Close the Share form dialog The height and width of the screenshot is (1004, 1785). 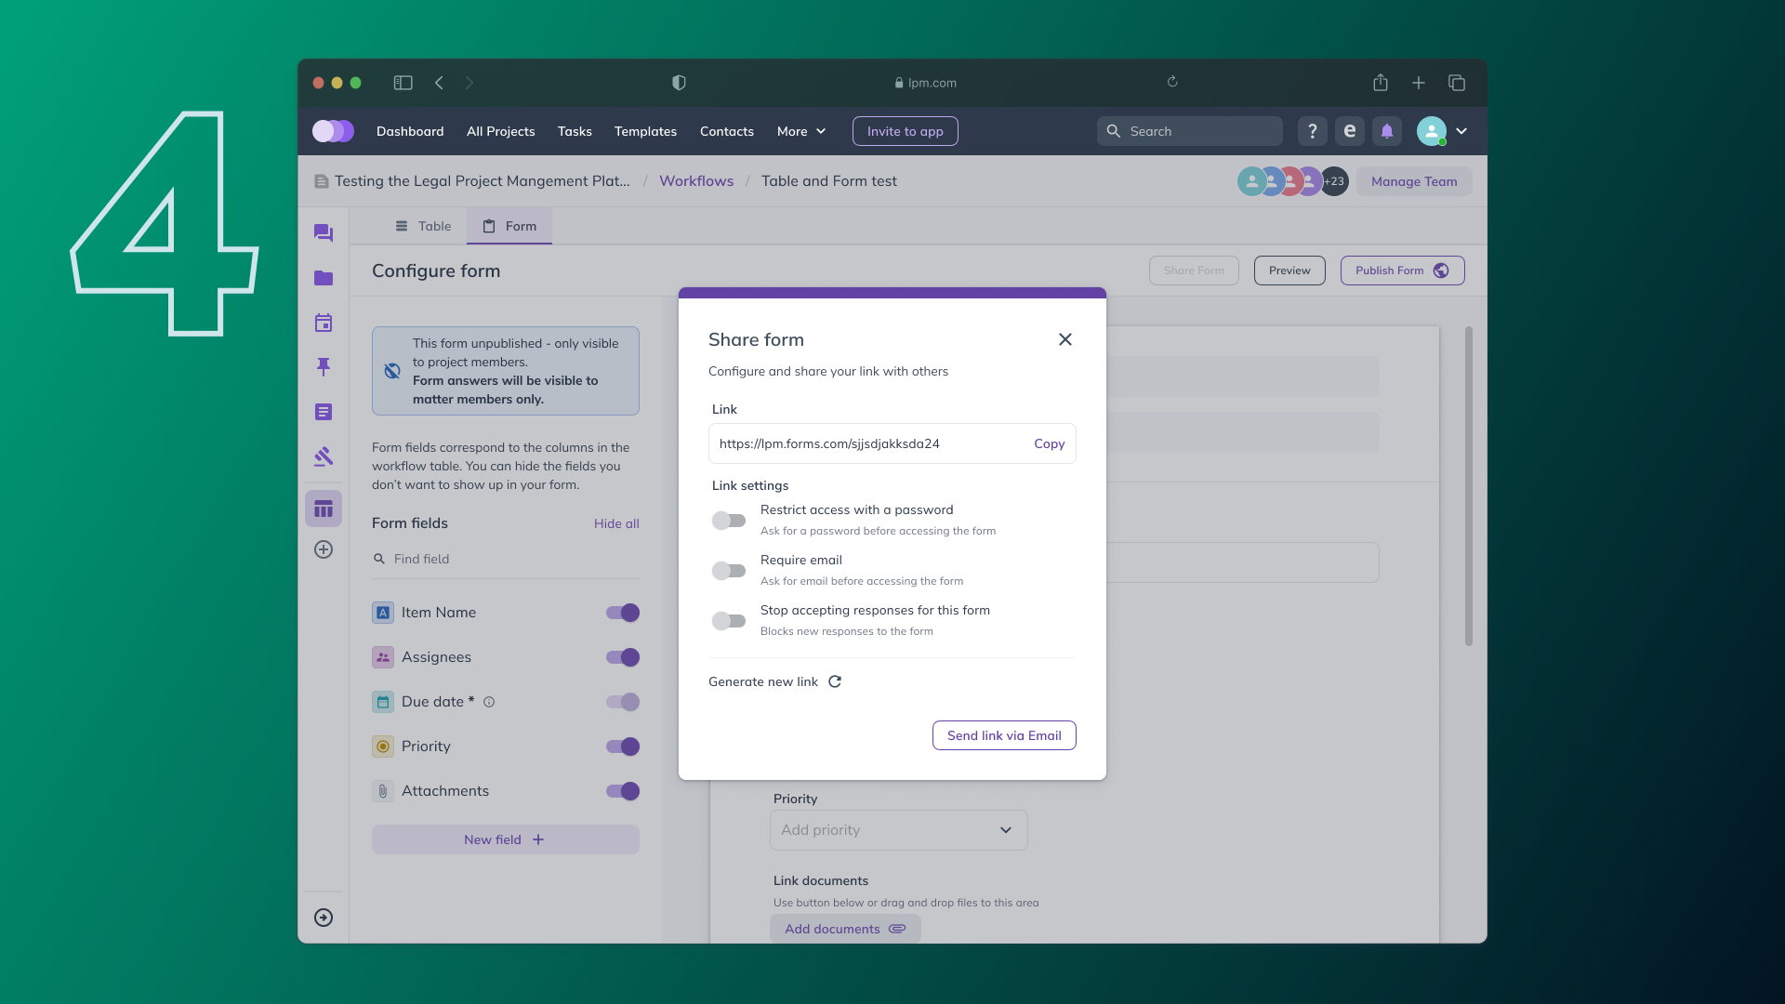click(x=1065, y=339)
